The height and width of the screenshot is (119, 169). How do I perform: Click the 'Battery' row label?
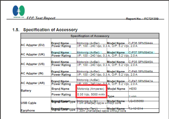pos(26,91)
